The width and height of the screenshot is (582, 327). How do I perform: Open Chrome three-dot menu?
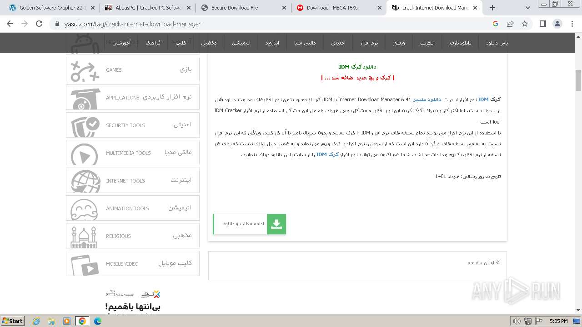(572, 24)
